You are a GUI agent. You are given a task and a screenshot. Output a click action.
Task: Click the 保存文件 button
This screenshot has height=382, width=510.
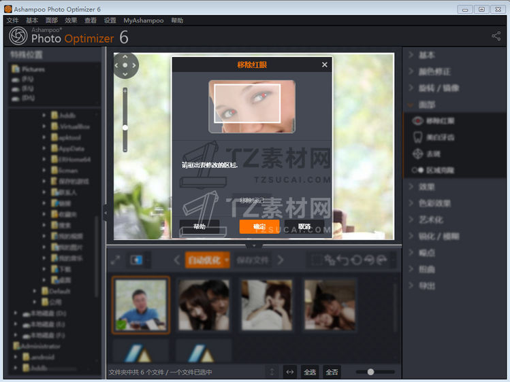pos(253,260)
